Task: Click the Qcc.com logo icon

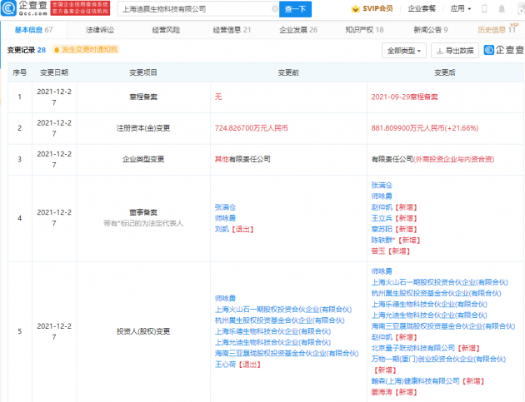Action: 8,8
